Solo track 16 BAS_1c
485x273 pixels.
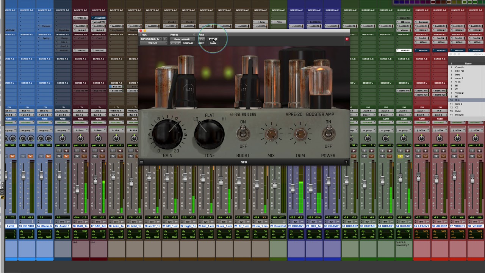77,156
